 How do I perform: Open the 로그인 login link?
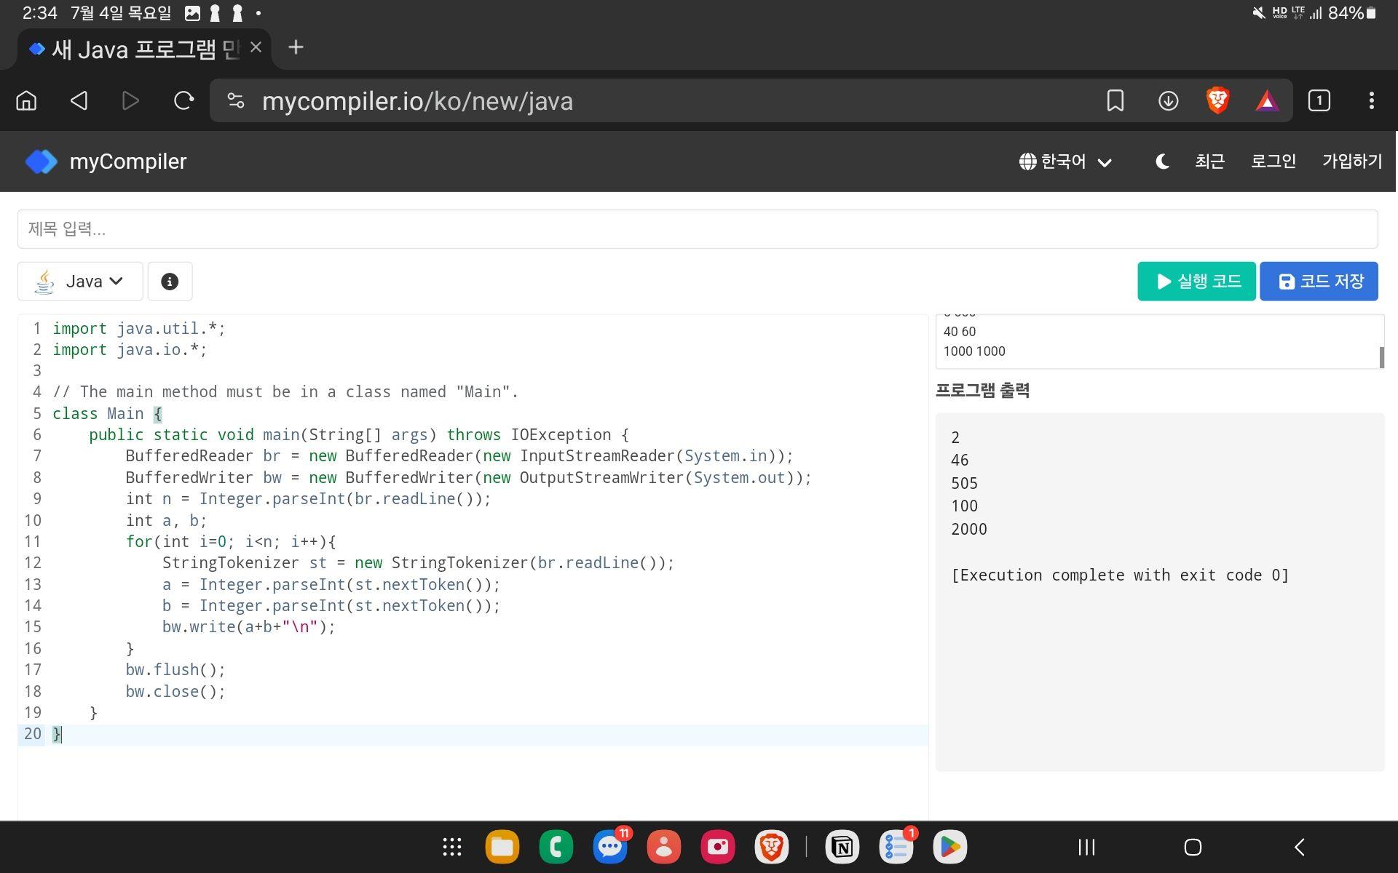pos(1273,162)
